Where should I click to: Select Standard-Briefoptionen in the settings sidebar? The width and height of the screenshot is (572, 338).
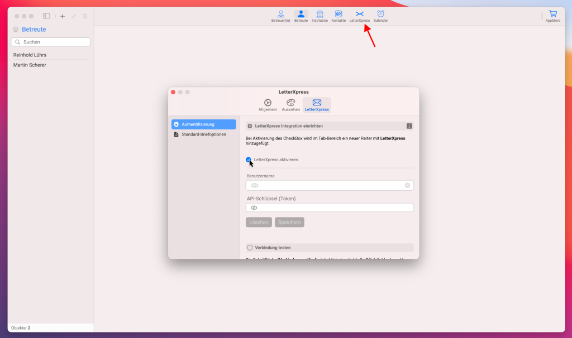point(203,134)
